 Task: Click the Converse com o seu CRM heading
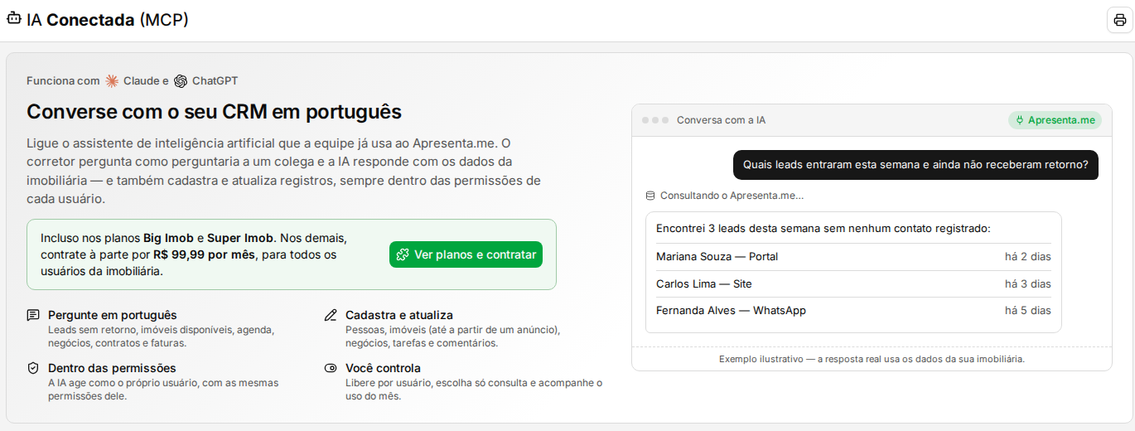coord(214,112)
